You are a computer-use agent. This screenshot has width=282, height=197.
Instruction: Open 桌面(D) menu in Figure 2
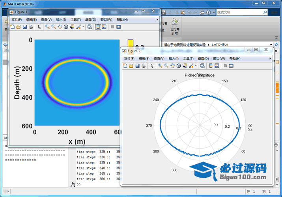[x=203, y=59]
